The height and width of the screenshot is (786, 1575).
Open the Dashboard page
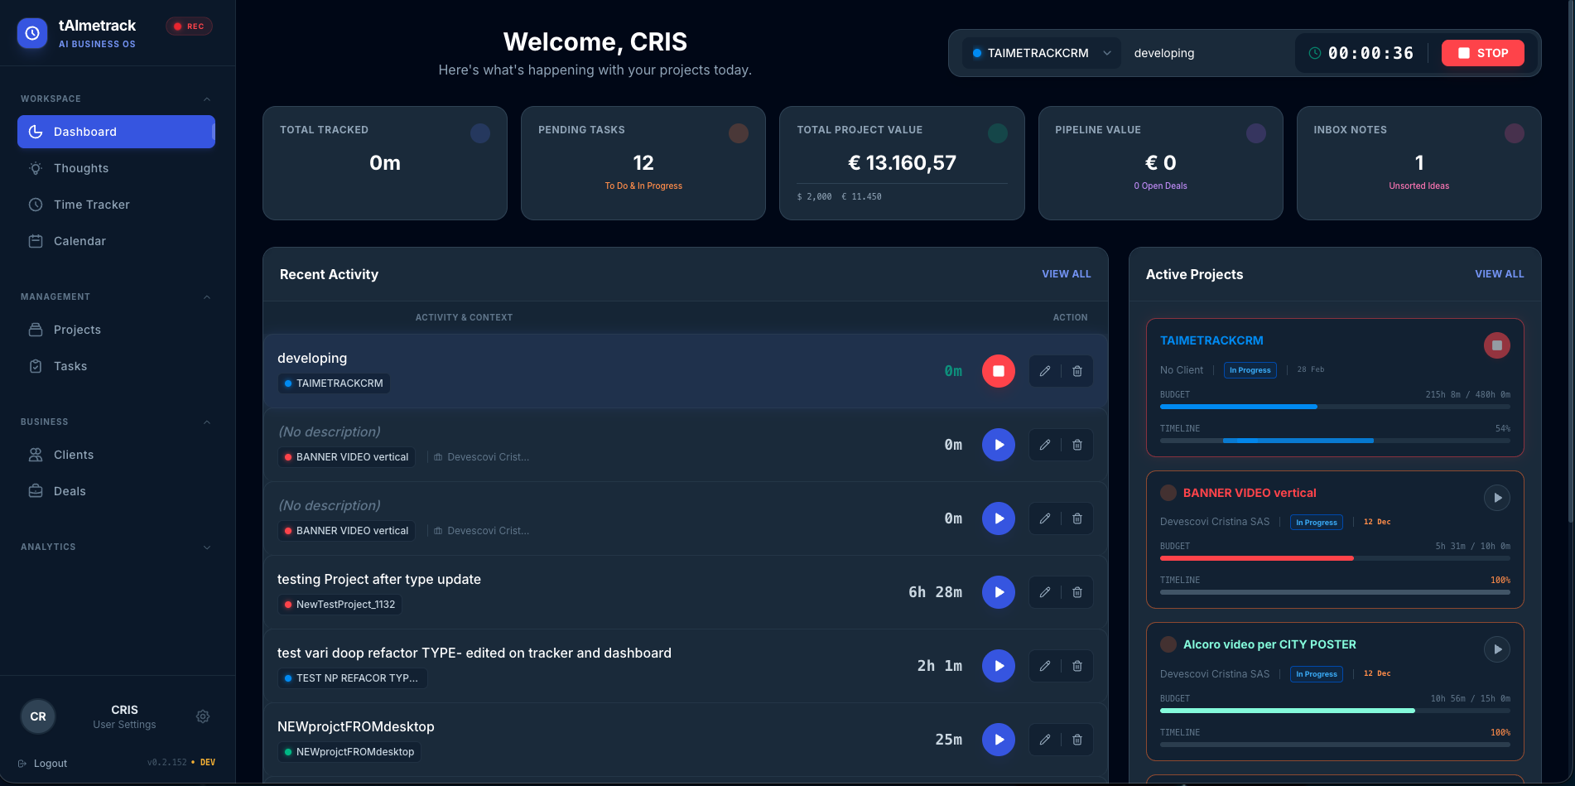click(x=116, y=132)
